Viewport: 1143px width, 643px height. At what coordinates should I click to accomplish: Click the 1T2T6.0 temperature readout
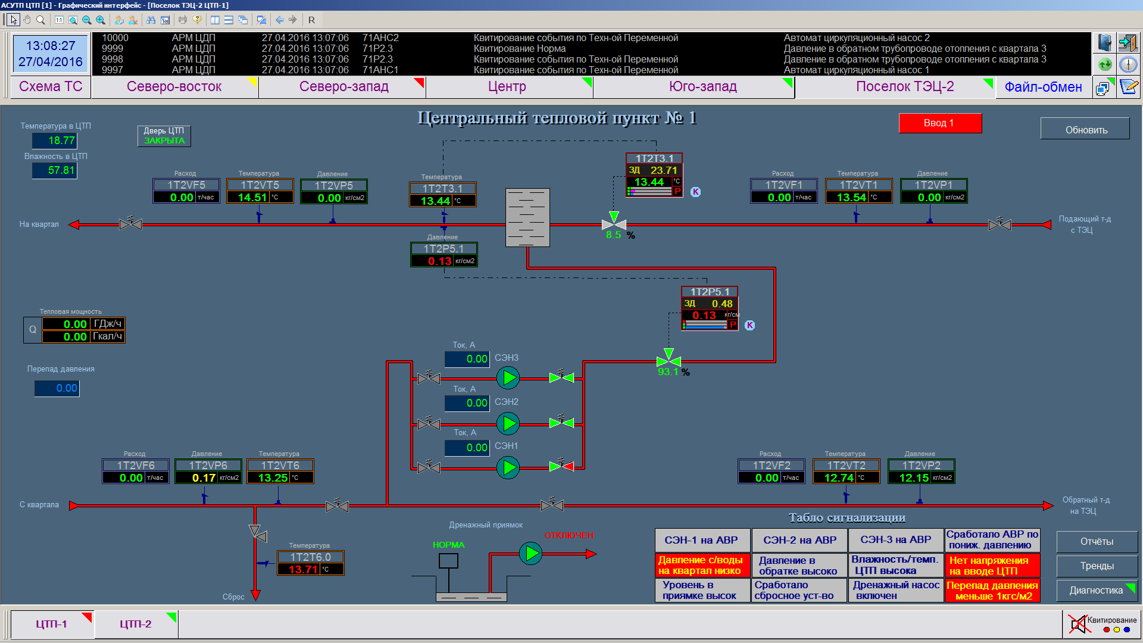311,563
